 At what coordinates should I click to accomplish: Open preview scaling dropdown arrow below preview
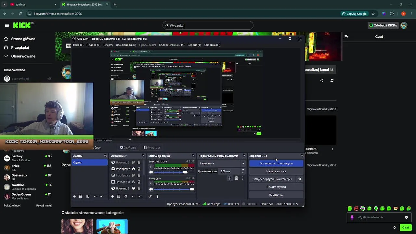pos(130,140)
